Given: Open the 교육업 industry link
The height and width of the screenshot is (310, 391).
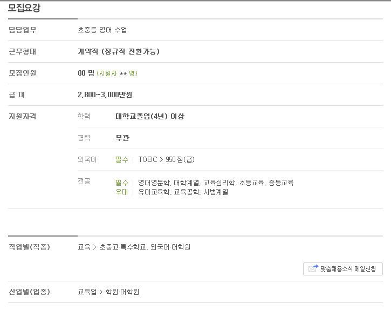Looking at the screenshot, I should [x=87, y=292].
